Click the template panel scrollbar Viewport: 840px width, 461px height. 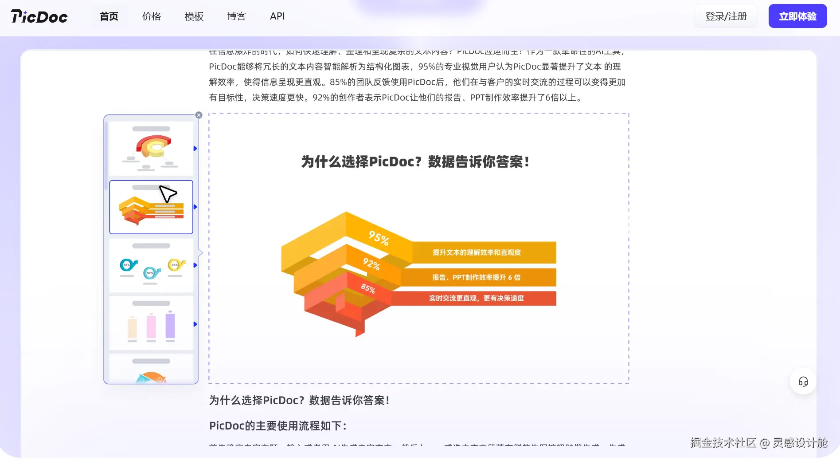click(106, 155)
